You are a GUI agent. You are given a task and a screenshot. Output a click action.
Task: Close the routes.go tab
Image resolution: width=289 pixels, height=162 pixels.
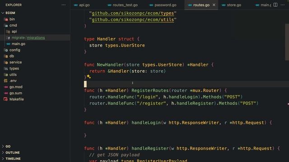[x=214, y=5]
